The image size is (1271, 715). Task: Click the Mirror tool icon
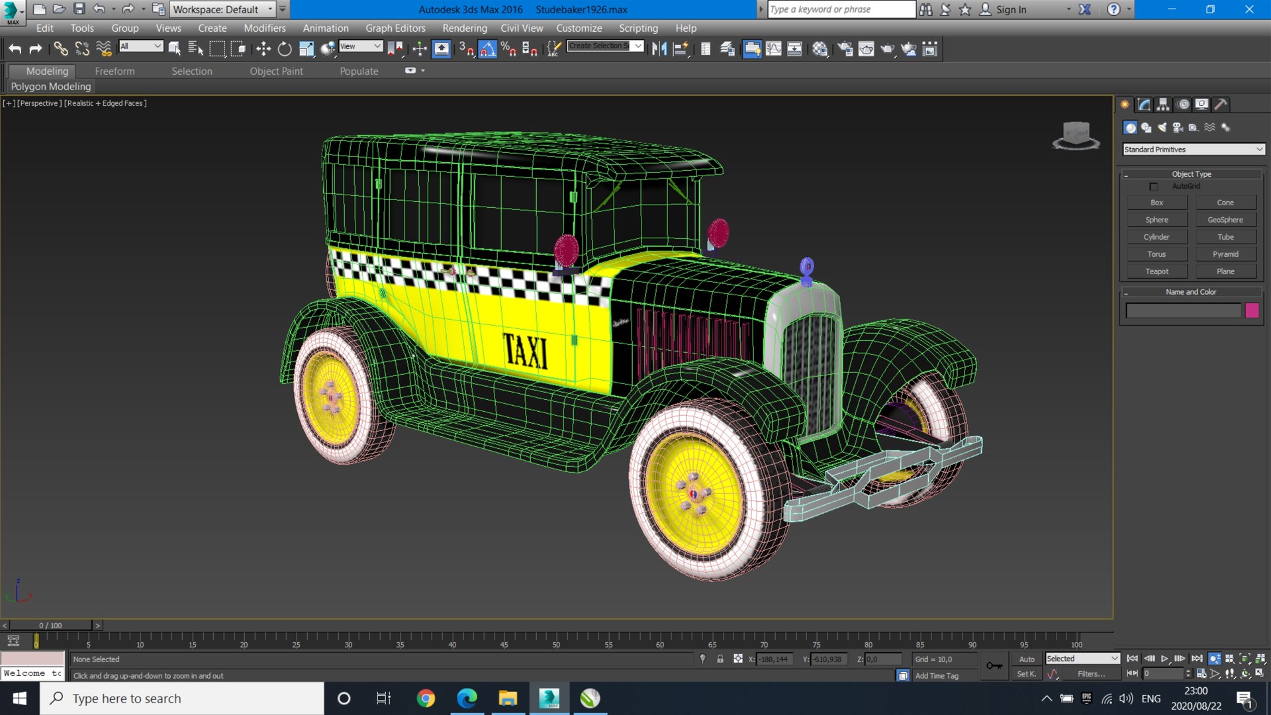659,48
